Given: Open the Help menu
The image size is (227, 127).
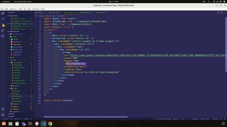Looking at the screenshot, I should point(43,9).
